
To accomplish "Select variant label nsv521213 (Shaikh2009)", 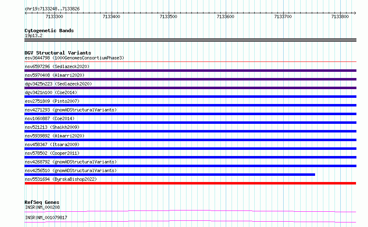I will point(52,127).
